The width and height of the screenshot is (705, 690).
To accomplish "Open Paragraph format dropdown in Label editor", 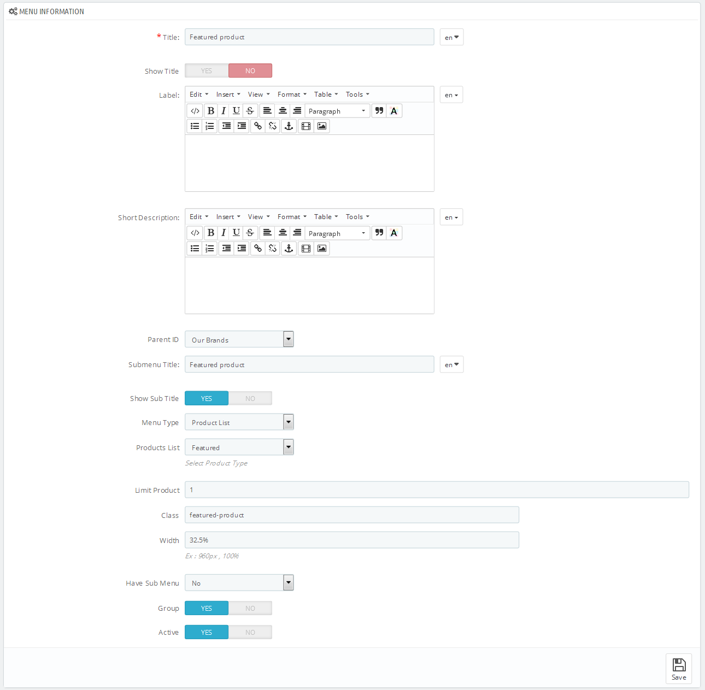I will tap(337, 111).
